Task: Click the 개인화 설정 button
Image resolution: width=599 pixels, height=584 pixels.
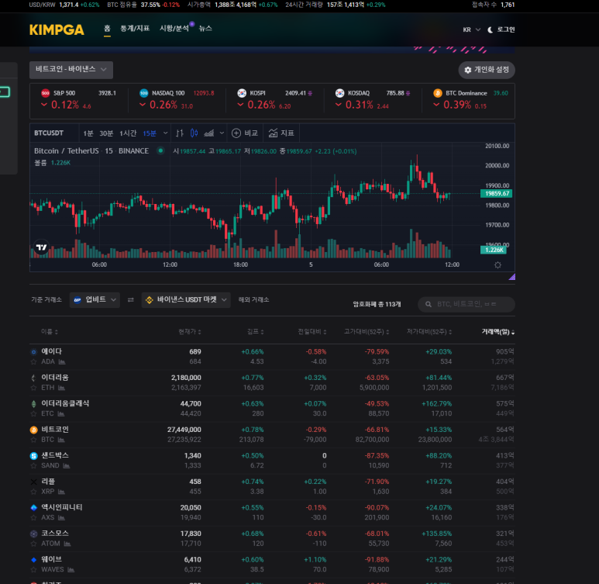Action: [487, 70]
